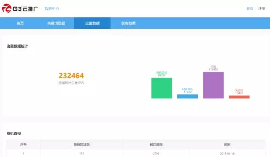Click the blue 问答直投 bar
Viewport: 270px width, 157px height.
click(x=187, y=96)
